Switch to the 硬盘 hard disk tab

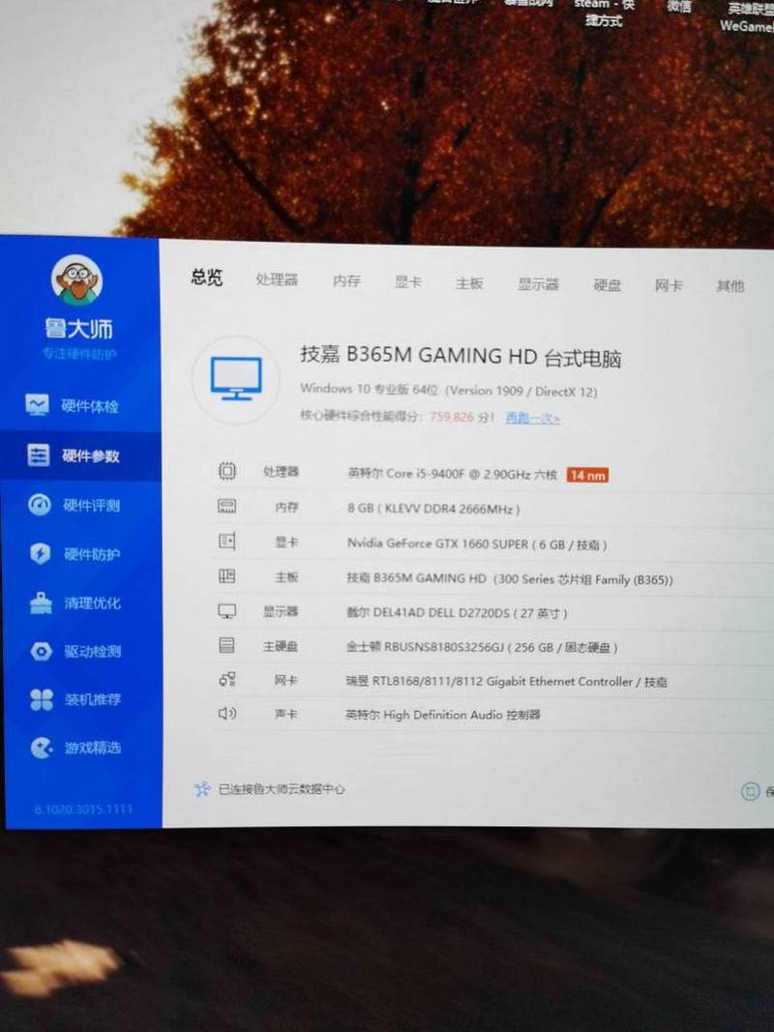[608, 285]
